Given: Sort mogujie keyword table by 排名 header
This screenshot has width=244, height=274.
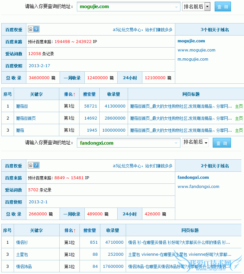Looking at the screenshot, I should (69, 94).
